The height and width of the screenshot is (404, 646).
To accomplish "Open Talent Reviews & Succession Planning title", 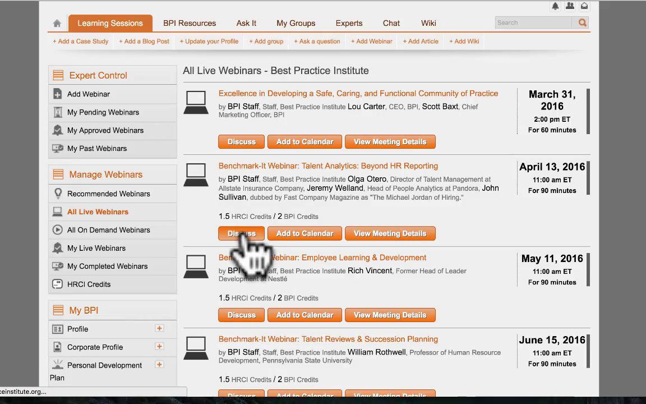I will pos(329,339).
